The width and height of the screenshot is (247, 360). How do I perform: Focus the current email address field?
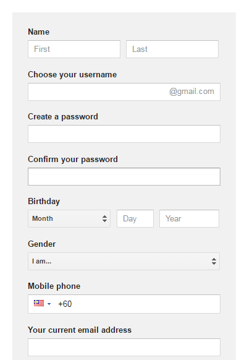124,347
